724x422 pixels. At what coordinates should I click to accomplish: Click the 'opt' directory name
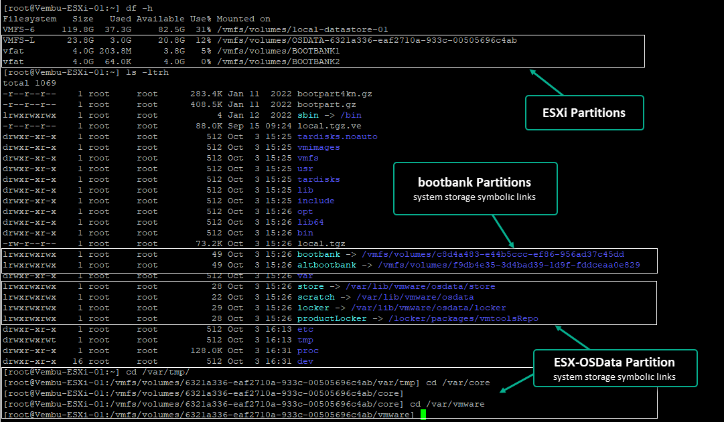click(305, 211)
